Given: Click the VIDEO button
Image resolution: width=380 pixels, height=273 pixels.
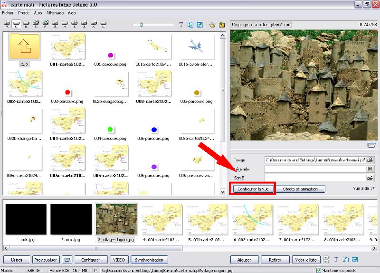Looking at the screenshot, I should [119, 260].
